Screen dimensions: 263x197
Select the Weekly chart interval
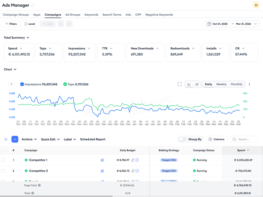[x=221, y=84]
